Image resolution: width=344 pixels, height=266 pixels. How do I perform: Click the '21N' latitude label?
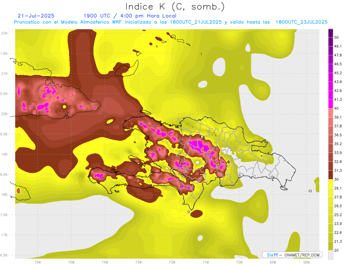click(4, 73)
